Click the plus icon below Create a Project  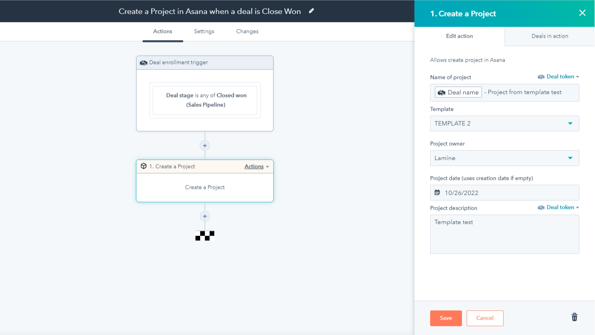click(205, 216)
